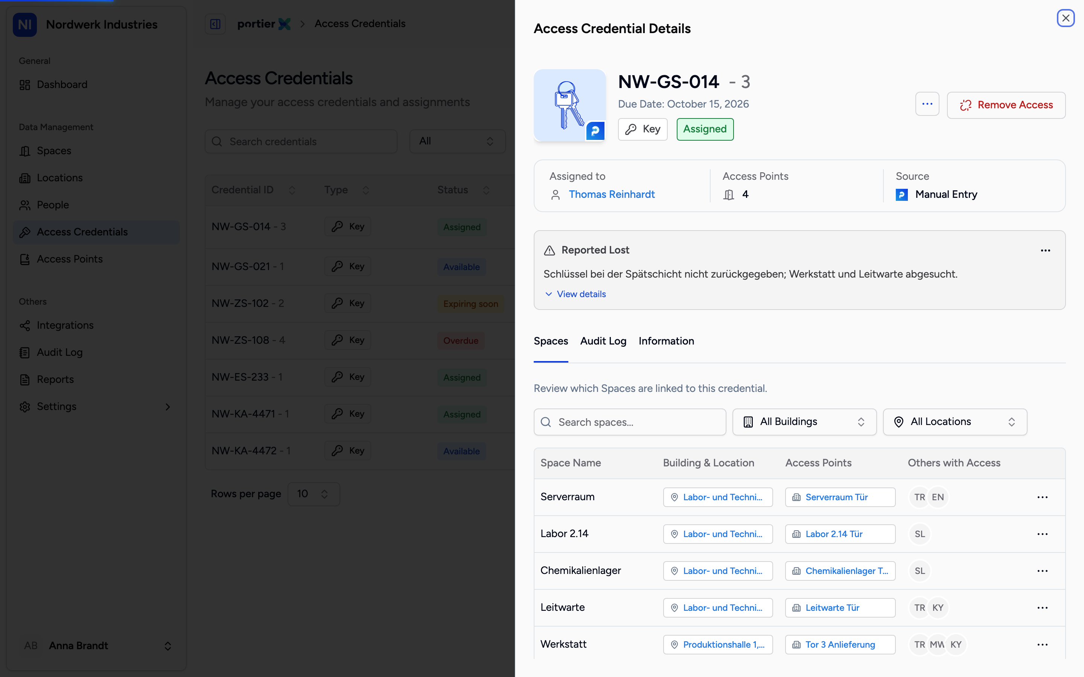Close the Access Credential Details panel
The height and width of the screenshot is (677, 1084).
tap(1066, 18)
